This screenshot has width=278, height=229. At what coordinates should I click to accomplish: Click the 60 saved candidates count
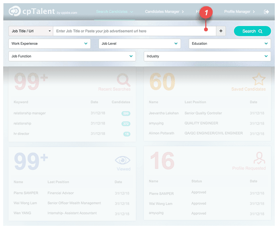[x=162, y=82]
